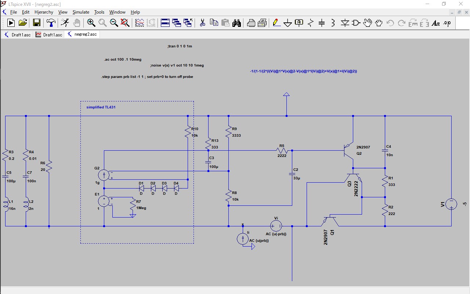The height and width of the screenshot is (294, 470).
Task: Click the Undo arrow icon
Action: 390,23
